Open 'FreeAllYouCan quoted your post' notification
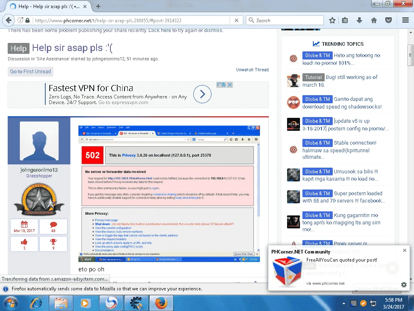This screenshot has width=414, height=311. 342,260
